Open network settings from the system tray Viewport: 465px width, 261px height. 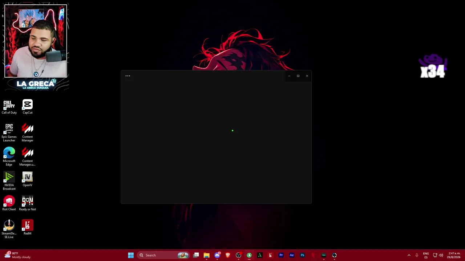tap(435, 255)
